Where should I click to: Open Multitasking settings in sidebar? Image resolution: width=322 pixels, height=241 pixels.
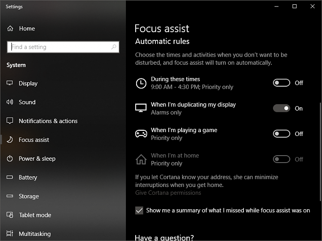[35, 234]
